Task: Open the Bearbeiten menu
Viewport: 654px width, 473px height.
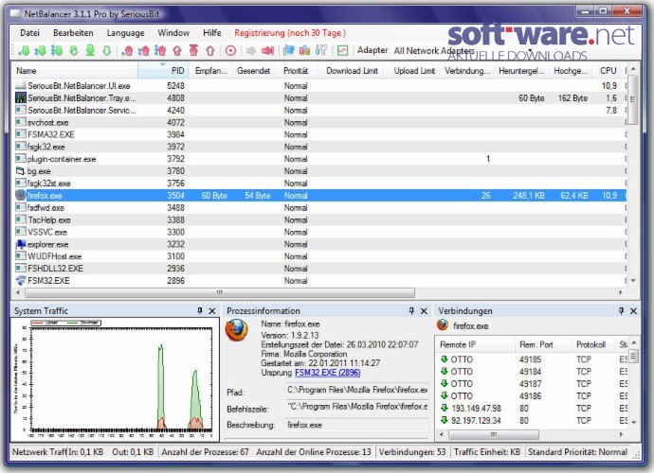Action: [73, 33]
